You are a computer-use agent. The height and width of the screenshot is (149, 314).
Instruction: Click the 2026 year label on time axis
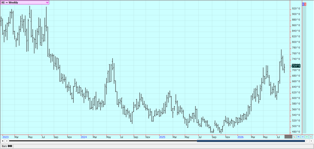[240, 137]
